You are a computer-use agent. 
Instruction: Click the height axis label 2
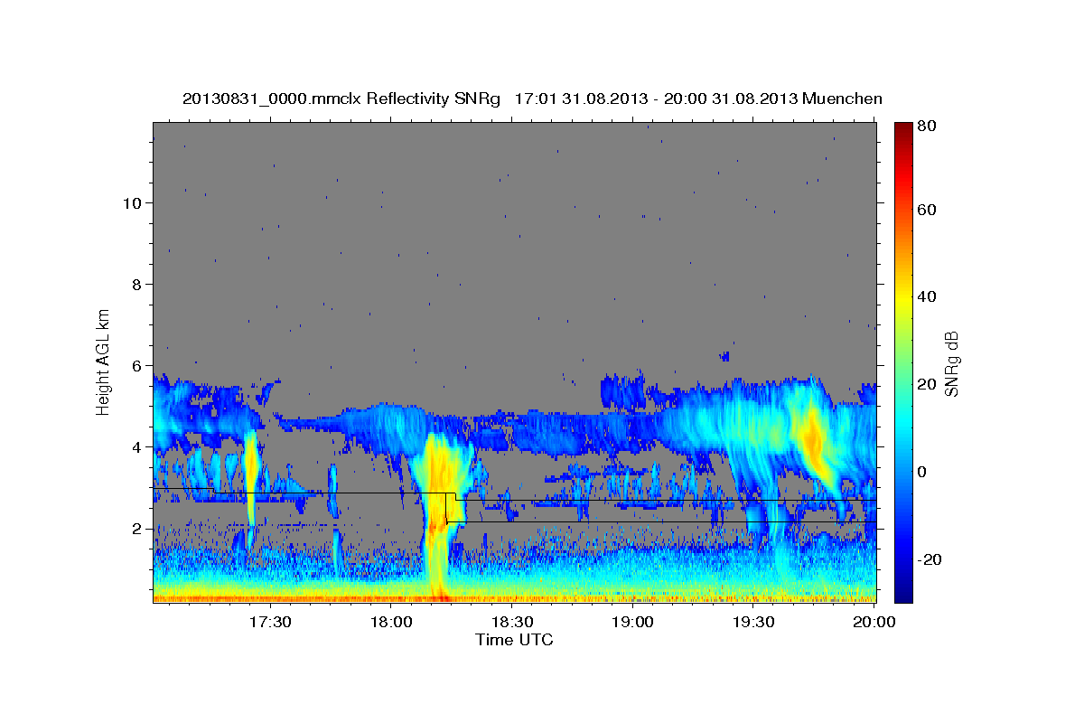pyautogui.click(x=135, y=529)
